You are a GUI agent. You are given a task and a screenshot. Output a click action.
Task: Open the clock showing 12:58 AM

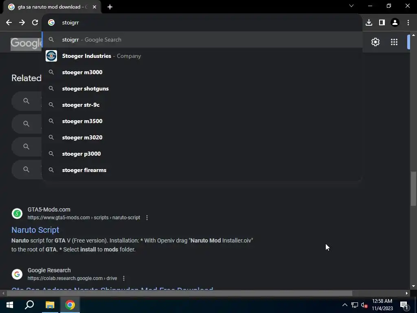coord(382,305)
